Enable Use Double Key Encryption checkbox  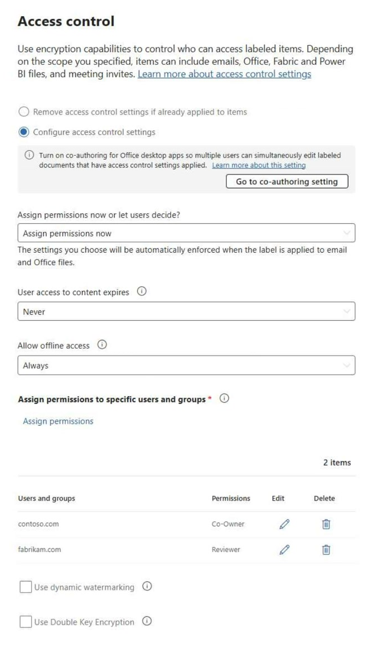[x=26, y=622]
